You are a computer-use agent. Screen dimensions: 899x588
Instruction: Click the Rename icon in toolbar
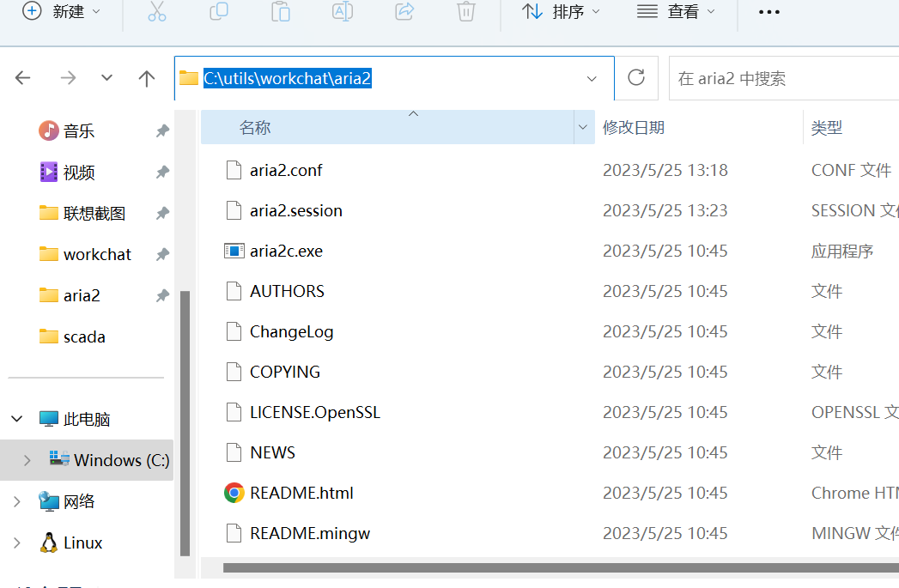[343, 11]
